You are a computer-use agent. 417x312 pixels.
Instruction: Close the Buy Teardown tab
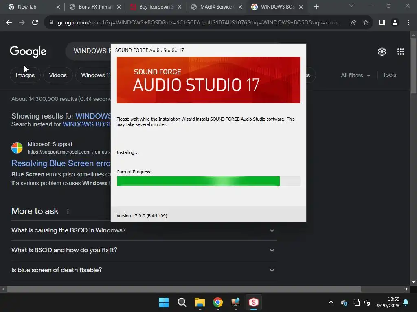pyautogui.click(x=180, y=7)
